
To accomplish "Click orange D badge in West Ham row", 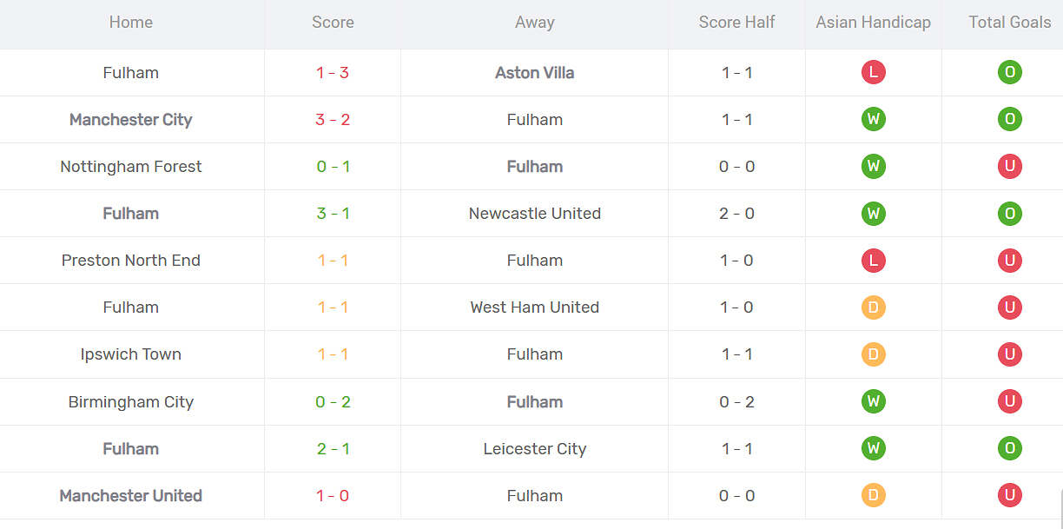I will point(873,307).
